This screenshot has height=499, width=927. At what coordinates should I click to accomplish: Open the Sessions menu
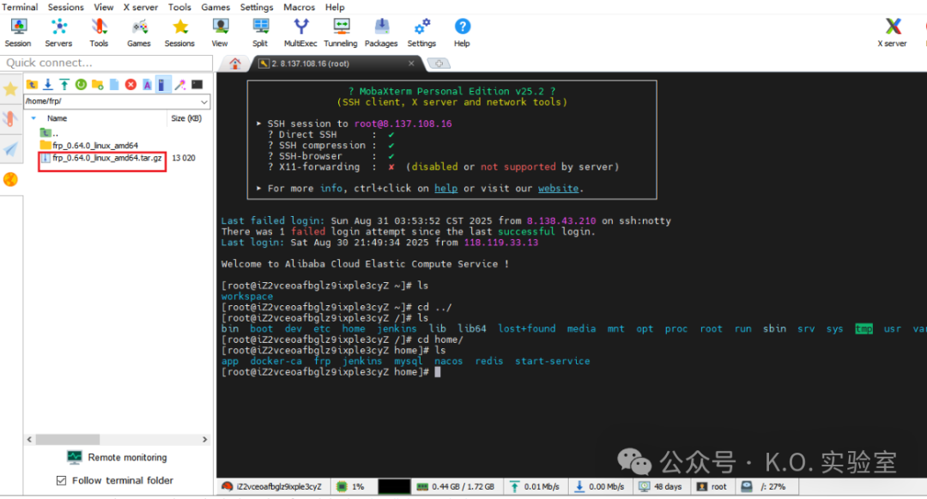tap(65, 7)
